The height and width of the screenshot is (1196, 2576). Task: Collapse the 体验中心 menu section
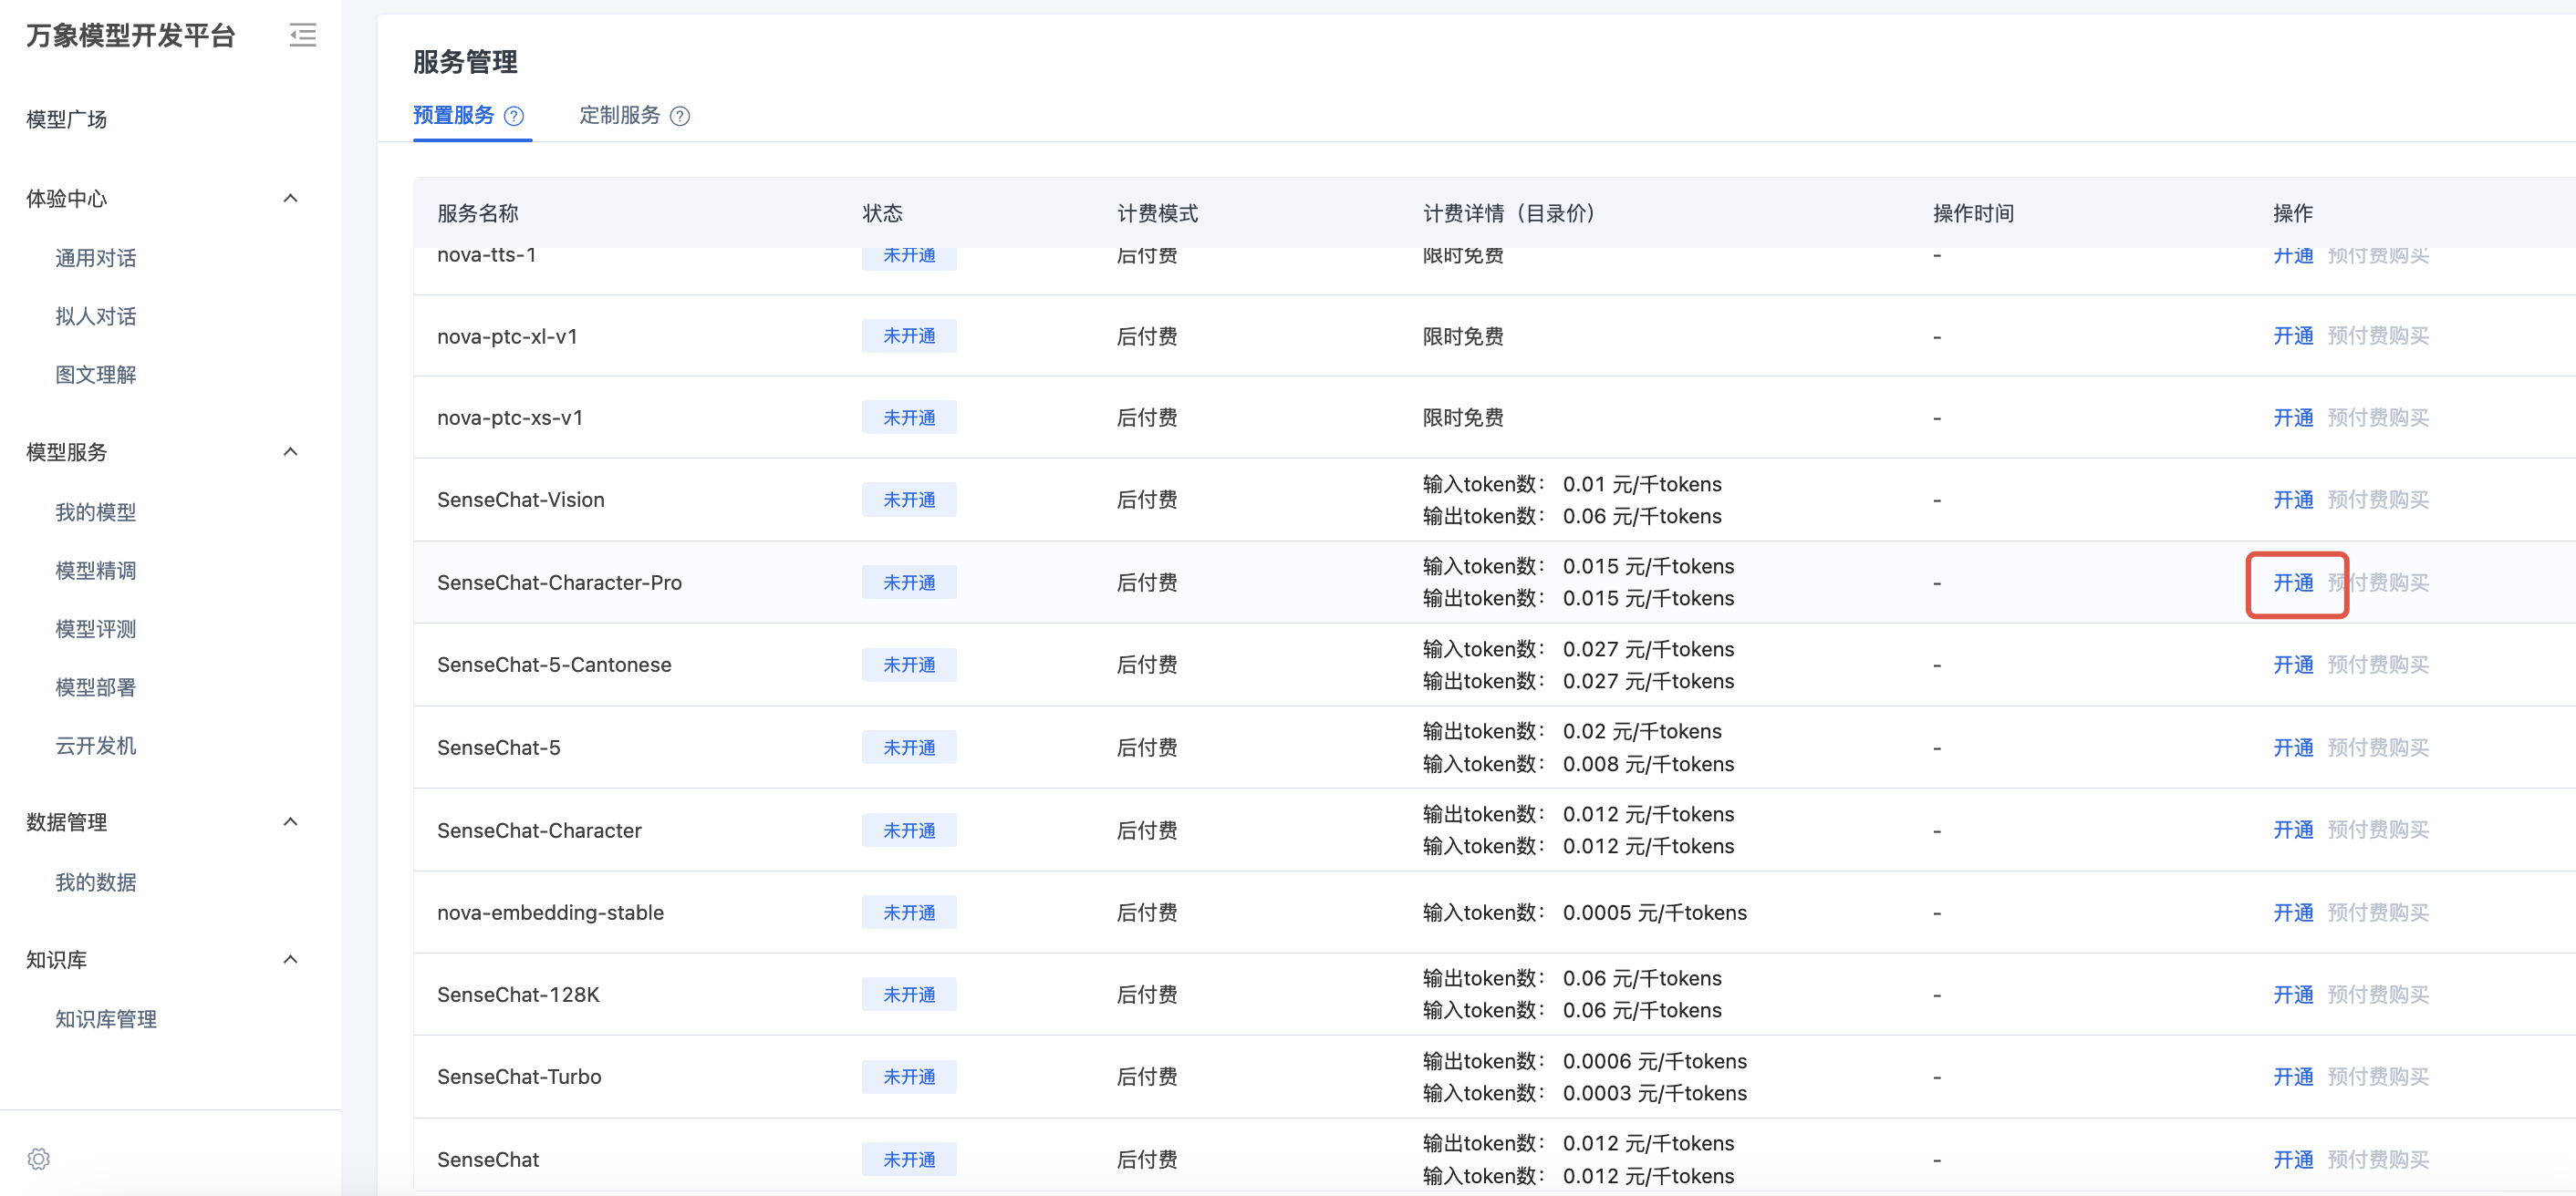coord(291,198)
